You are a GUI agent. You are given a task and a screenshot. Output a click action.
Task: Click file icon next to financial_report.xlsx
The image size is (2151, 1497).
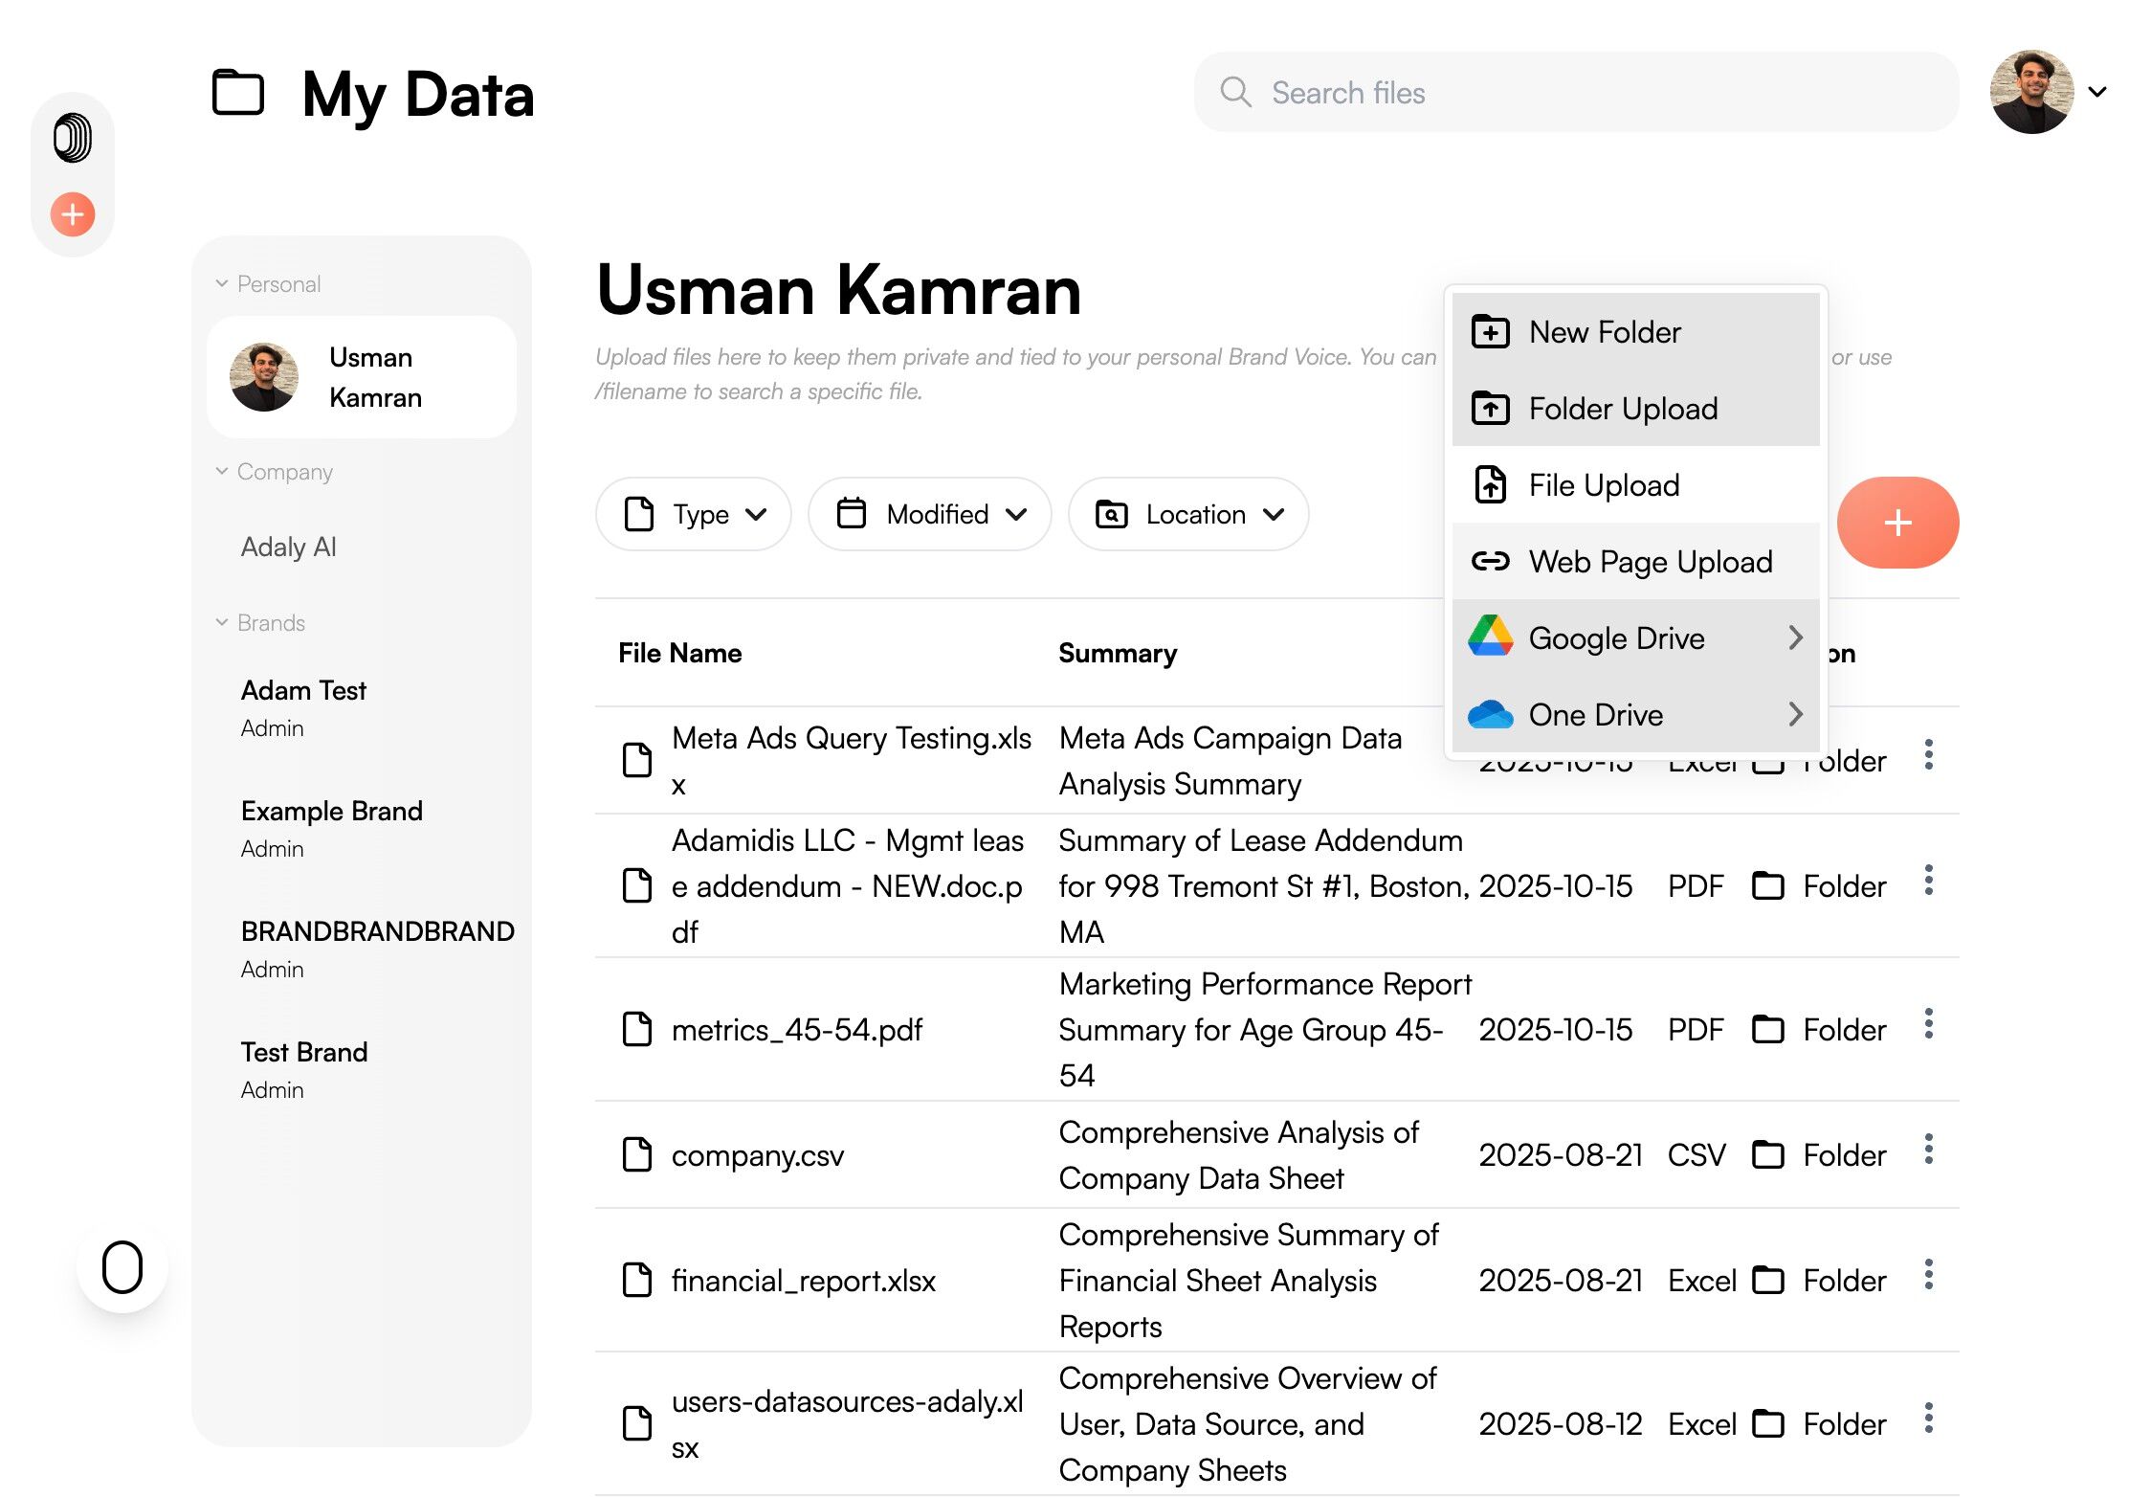click(637, 1280)
